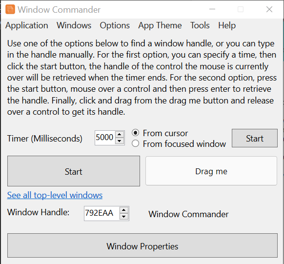Decrease the Timer milliseconds value with down arrow
The height and width of the screenshot is (264, 284).
tap(120, 141)
